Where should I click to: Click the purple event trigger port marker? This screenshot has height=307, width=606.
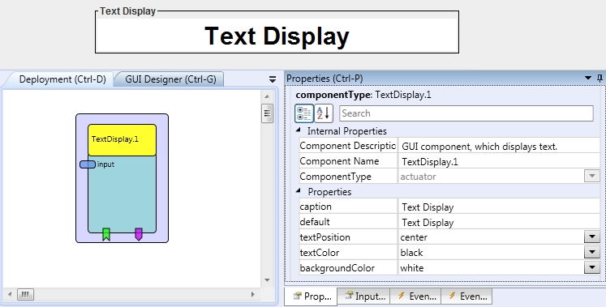(139, 234)
